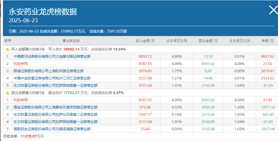Viewport: 278px width, 141px height.
Task: Click the buy total 29062.14 value
Action: 71,49
